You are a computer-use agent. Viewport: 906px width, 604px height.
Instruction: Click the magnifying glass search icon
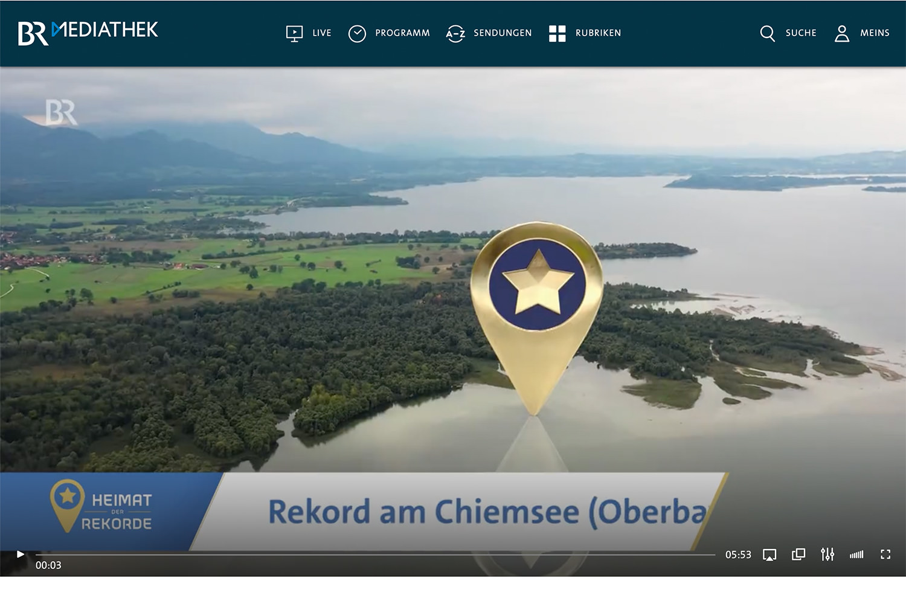coord(767,33)
